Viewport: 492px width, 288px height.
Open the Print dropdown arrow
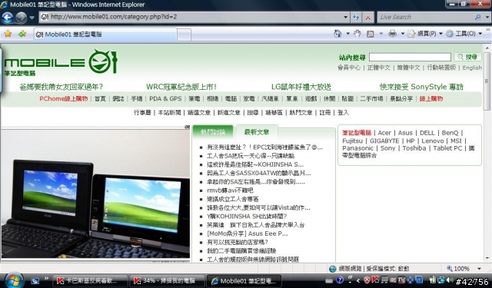coord(403,34)
